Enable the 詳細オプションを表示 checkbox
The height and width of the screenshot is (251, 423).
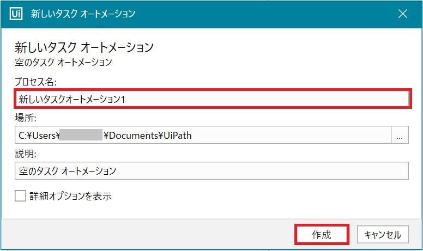(x=20, y=196)
